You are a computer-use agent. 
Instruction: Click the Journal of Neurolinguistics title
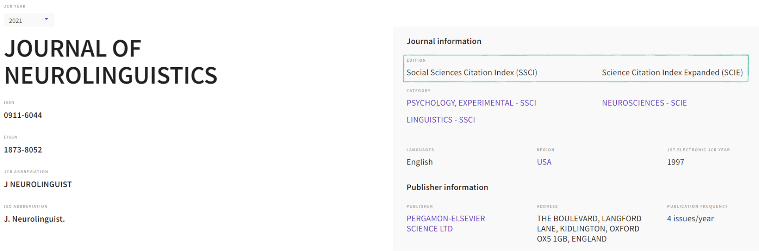[111, 62]
